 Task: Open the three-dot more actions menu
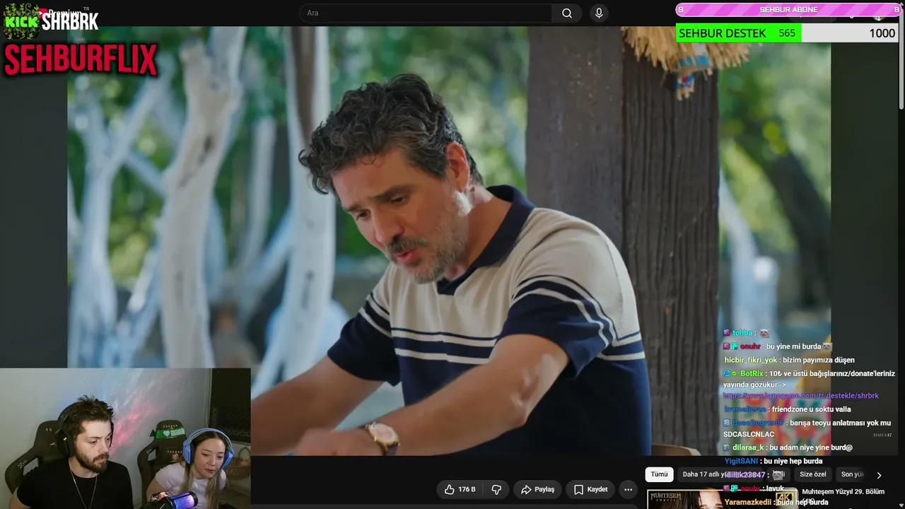628,489
